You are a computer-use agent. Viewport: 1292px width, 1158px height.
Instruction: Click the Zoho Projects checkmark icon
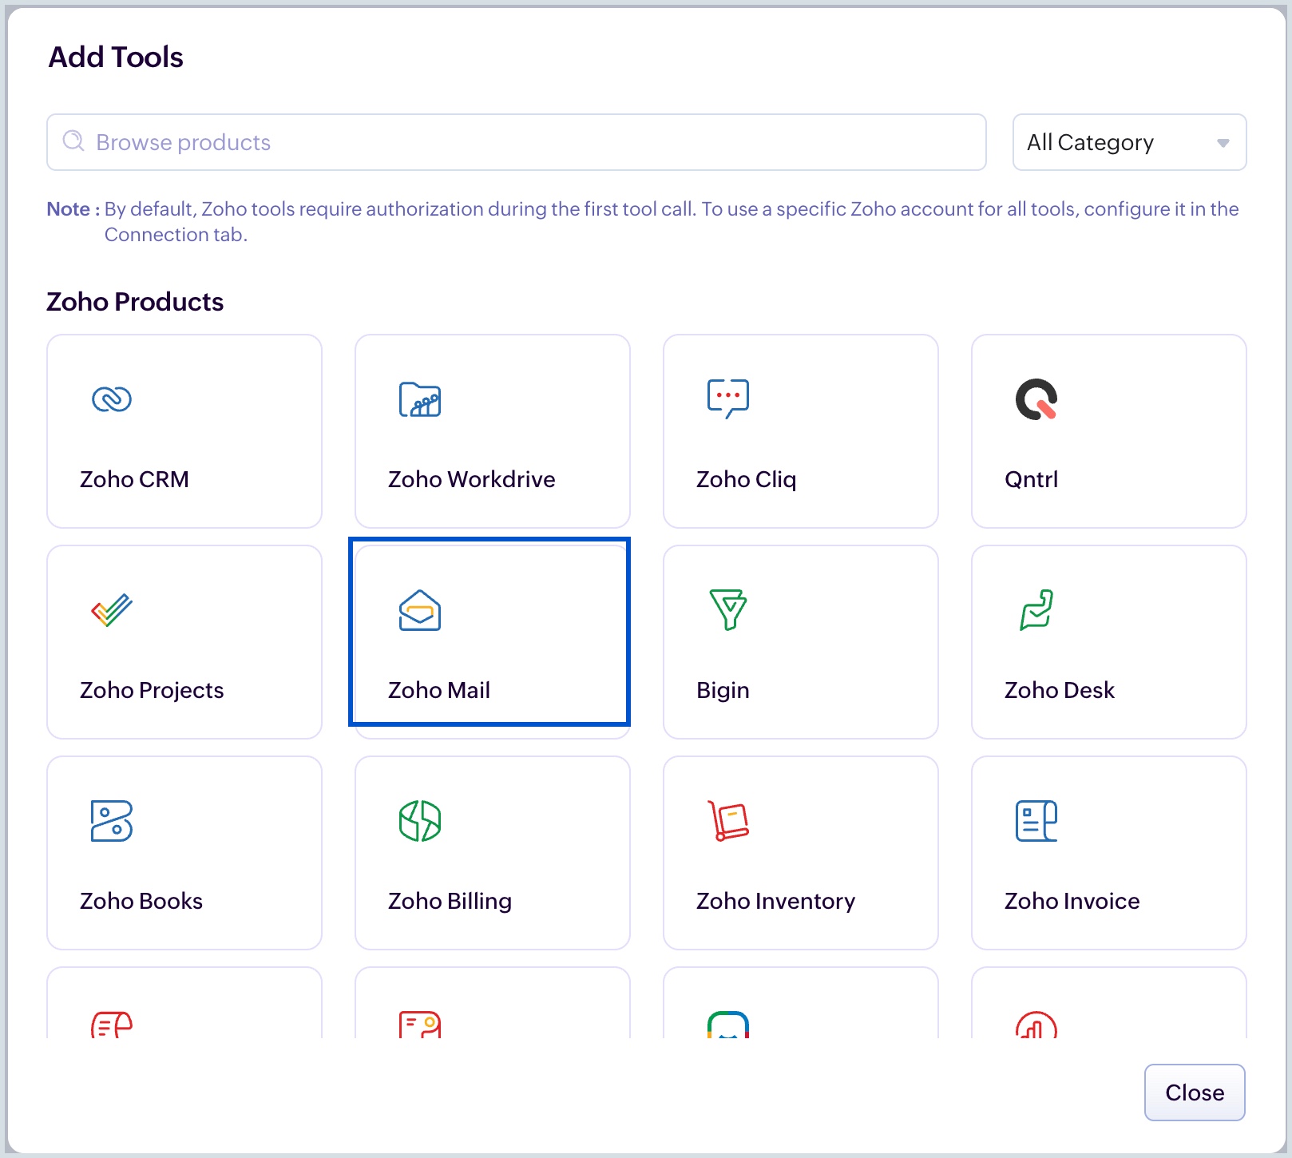click(x=112, y=610)
